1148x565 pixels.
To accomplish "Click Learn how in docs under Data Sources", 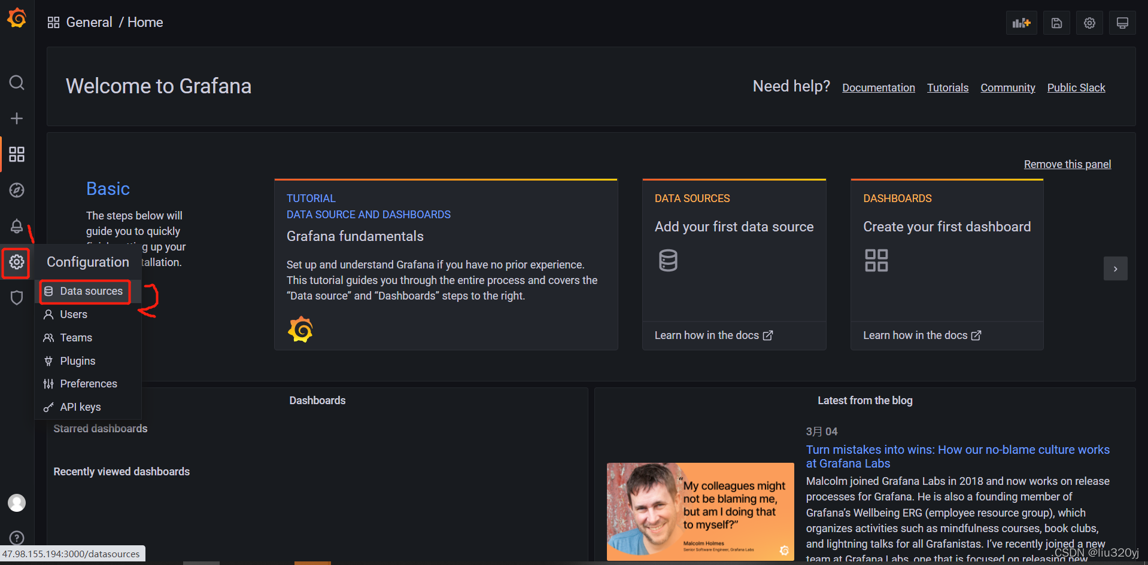I will [713, 335].
